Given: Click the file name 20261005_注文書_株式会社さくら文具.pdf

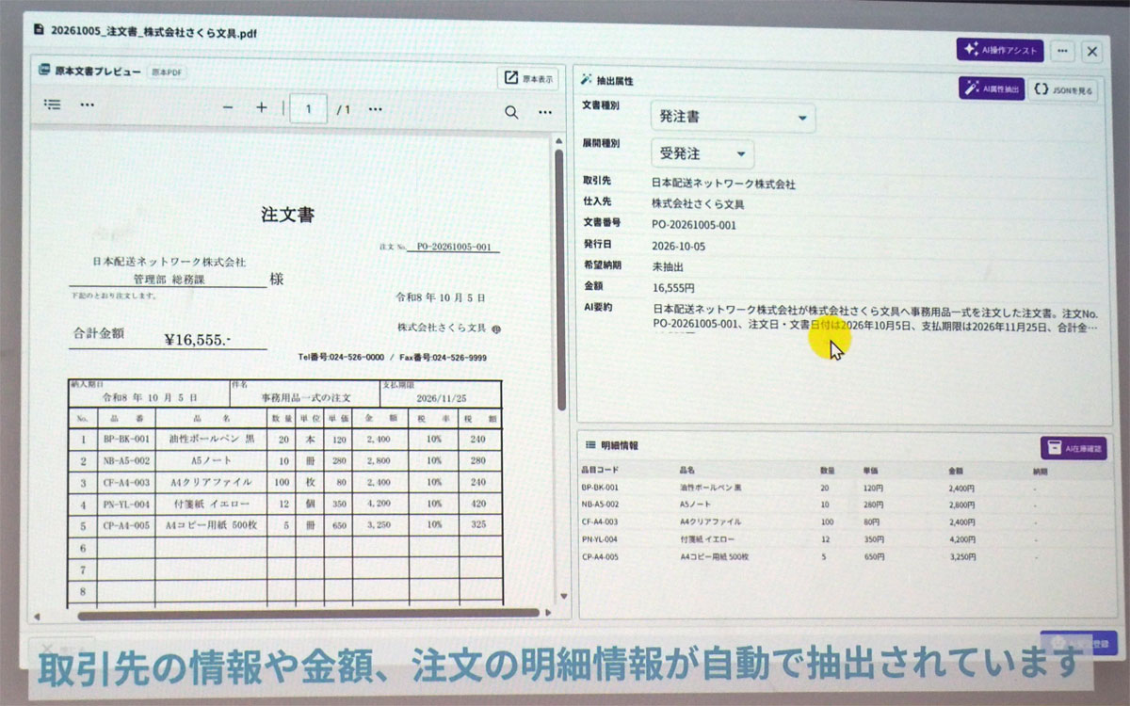Looking at the screenshot, I should pyautogui.click(x=153, y=32).
